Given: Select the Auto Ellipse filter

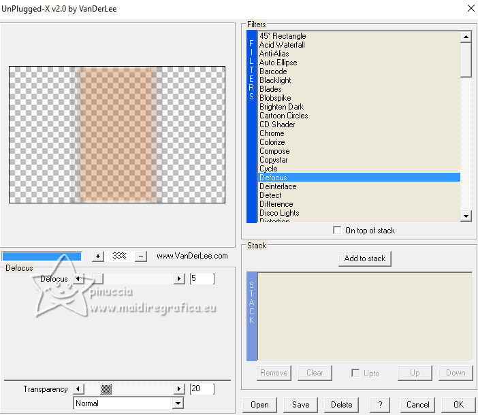Looking at the screenshot, I should pos(359,63).
